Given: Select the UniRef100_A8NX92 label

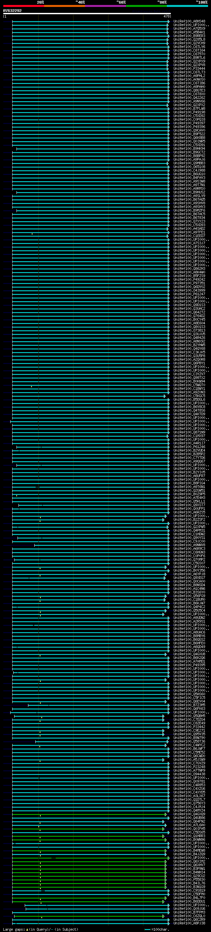Looking at the screenshot, I should (x=189, y=341).
